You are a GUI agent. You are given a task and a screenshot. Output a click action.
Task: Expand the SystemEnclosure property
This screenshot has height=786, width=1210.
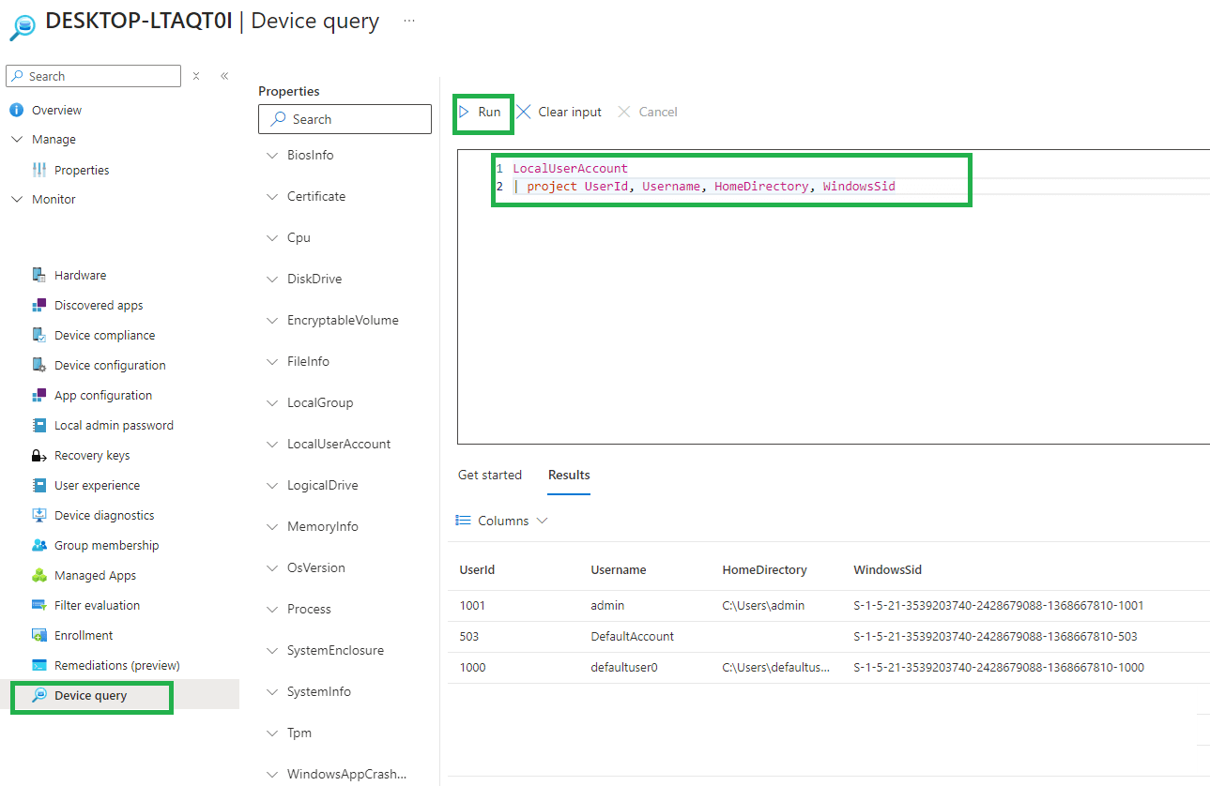click(x=272, y=650)
